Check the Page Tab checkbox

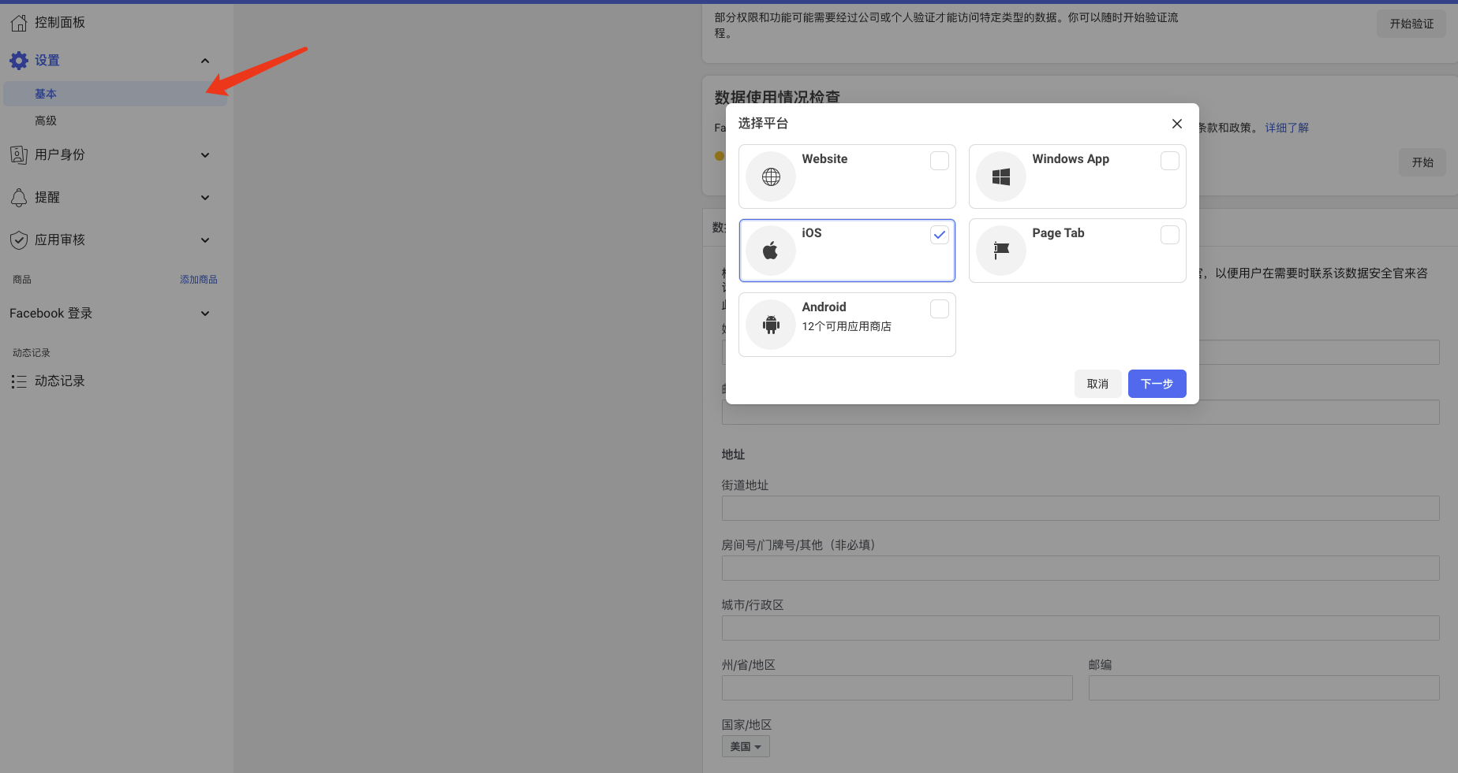click(x=1169, y=235)
